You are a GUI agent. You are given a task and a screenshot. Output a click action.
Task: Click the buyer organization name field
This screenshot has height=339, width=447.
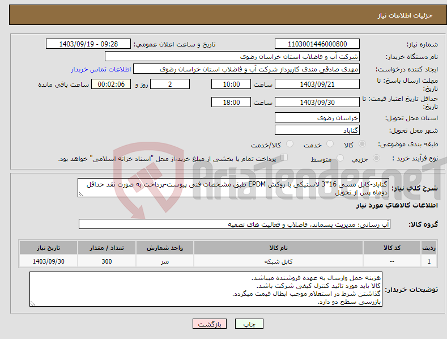[232, 57]
